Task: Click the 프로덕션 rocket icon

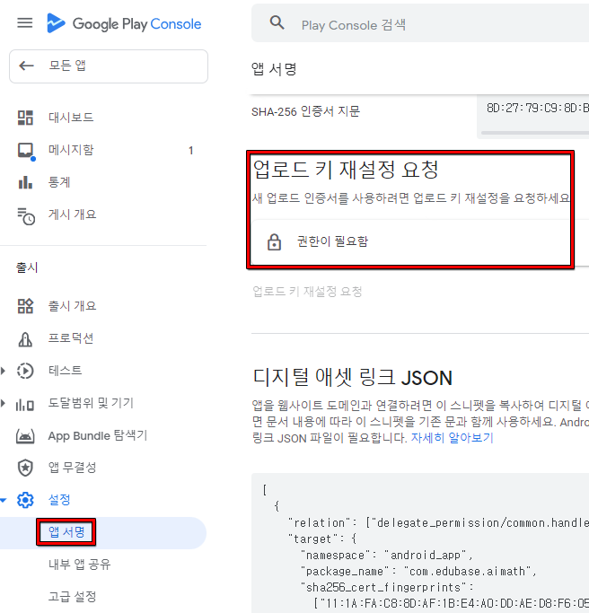Action: click(x=25, y=339)
